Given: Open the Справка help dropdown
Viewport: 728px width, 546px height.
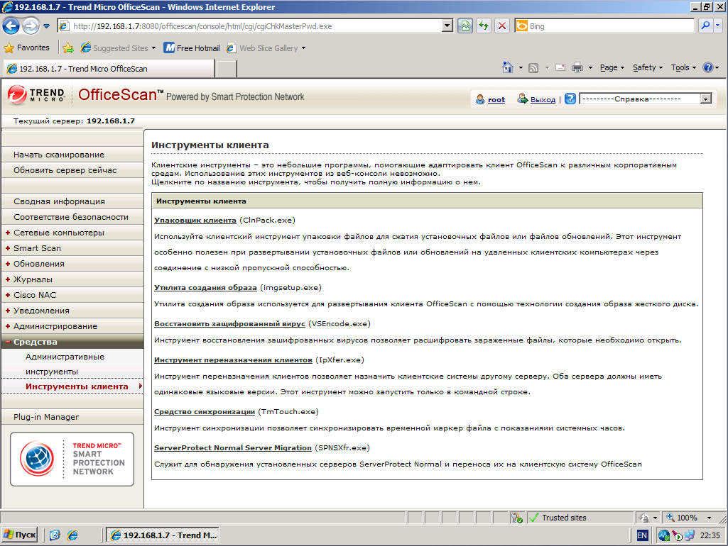Looking at the screenshot, I should coord(646,99).
